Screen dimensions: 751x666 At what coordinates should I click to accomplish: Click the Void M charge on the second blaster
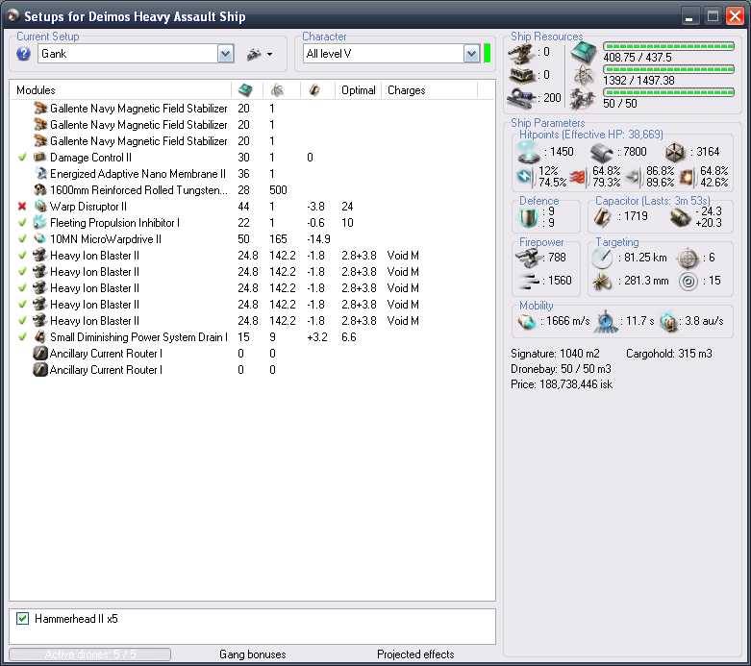pos(403,271)
